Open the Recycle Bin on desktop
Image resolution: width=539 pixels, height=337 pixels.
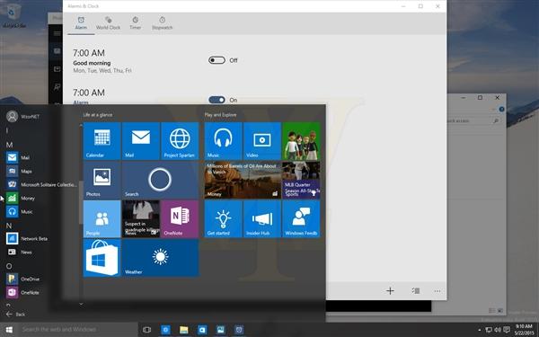point(13,15)
